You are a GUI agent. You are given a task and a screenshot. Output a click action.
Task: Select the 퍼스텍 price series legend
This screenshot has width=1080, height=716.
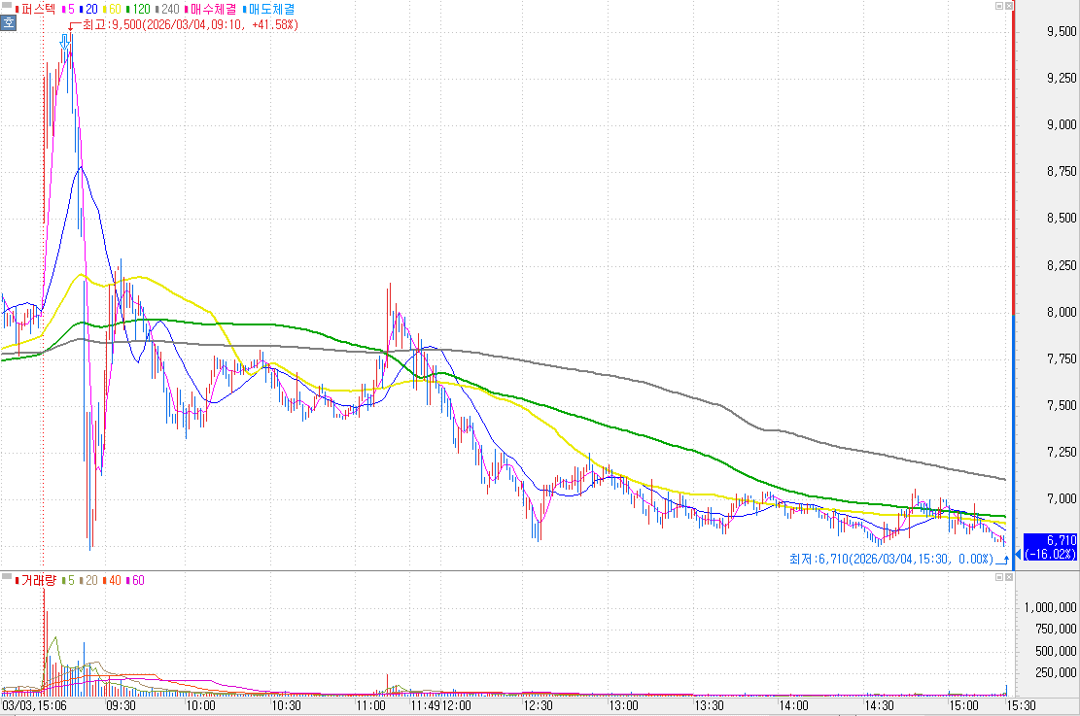click(37, 9)
